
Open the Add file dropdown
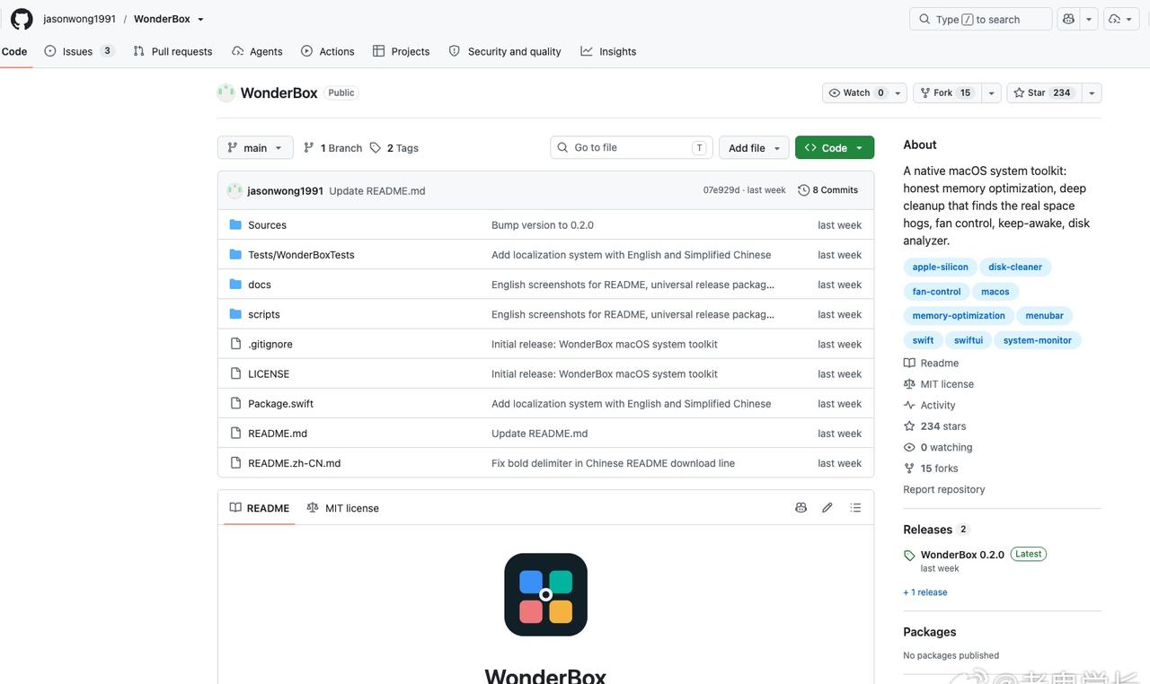(754, 148)
